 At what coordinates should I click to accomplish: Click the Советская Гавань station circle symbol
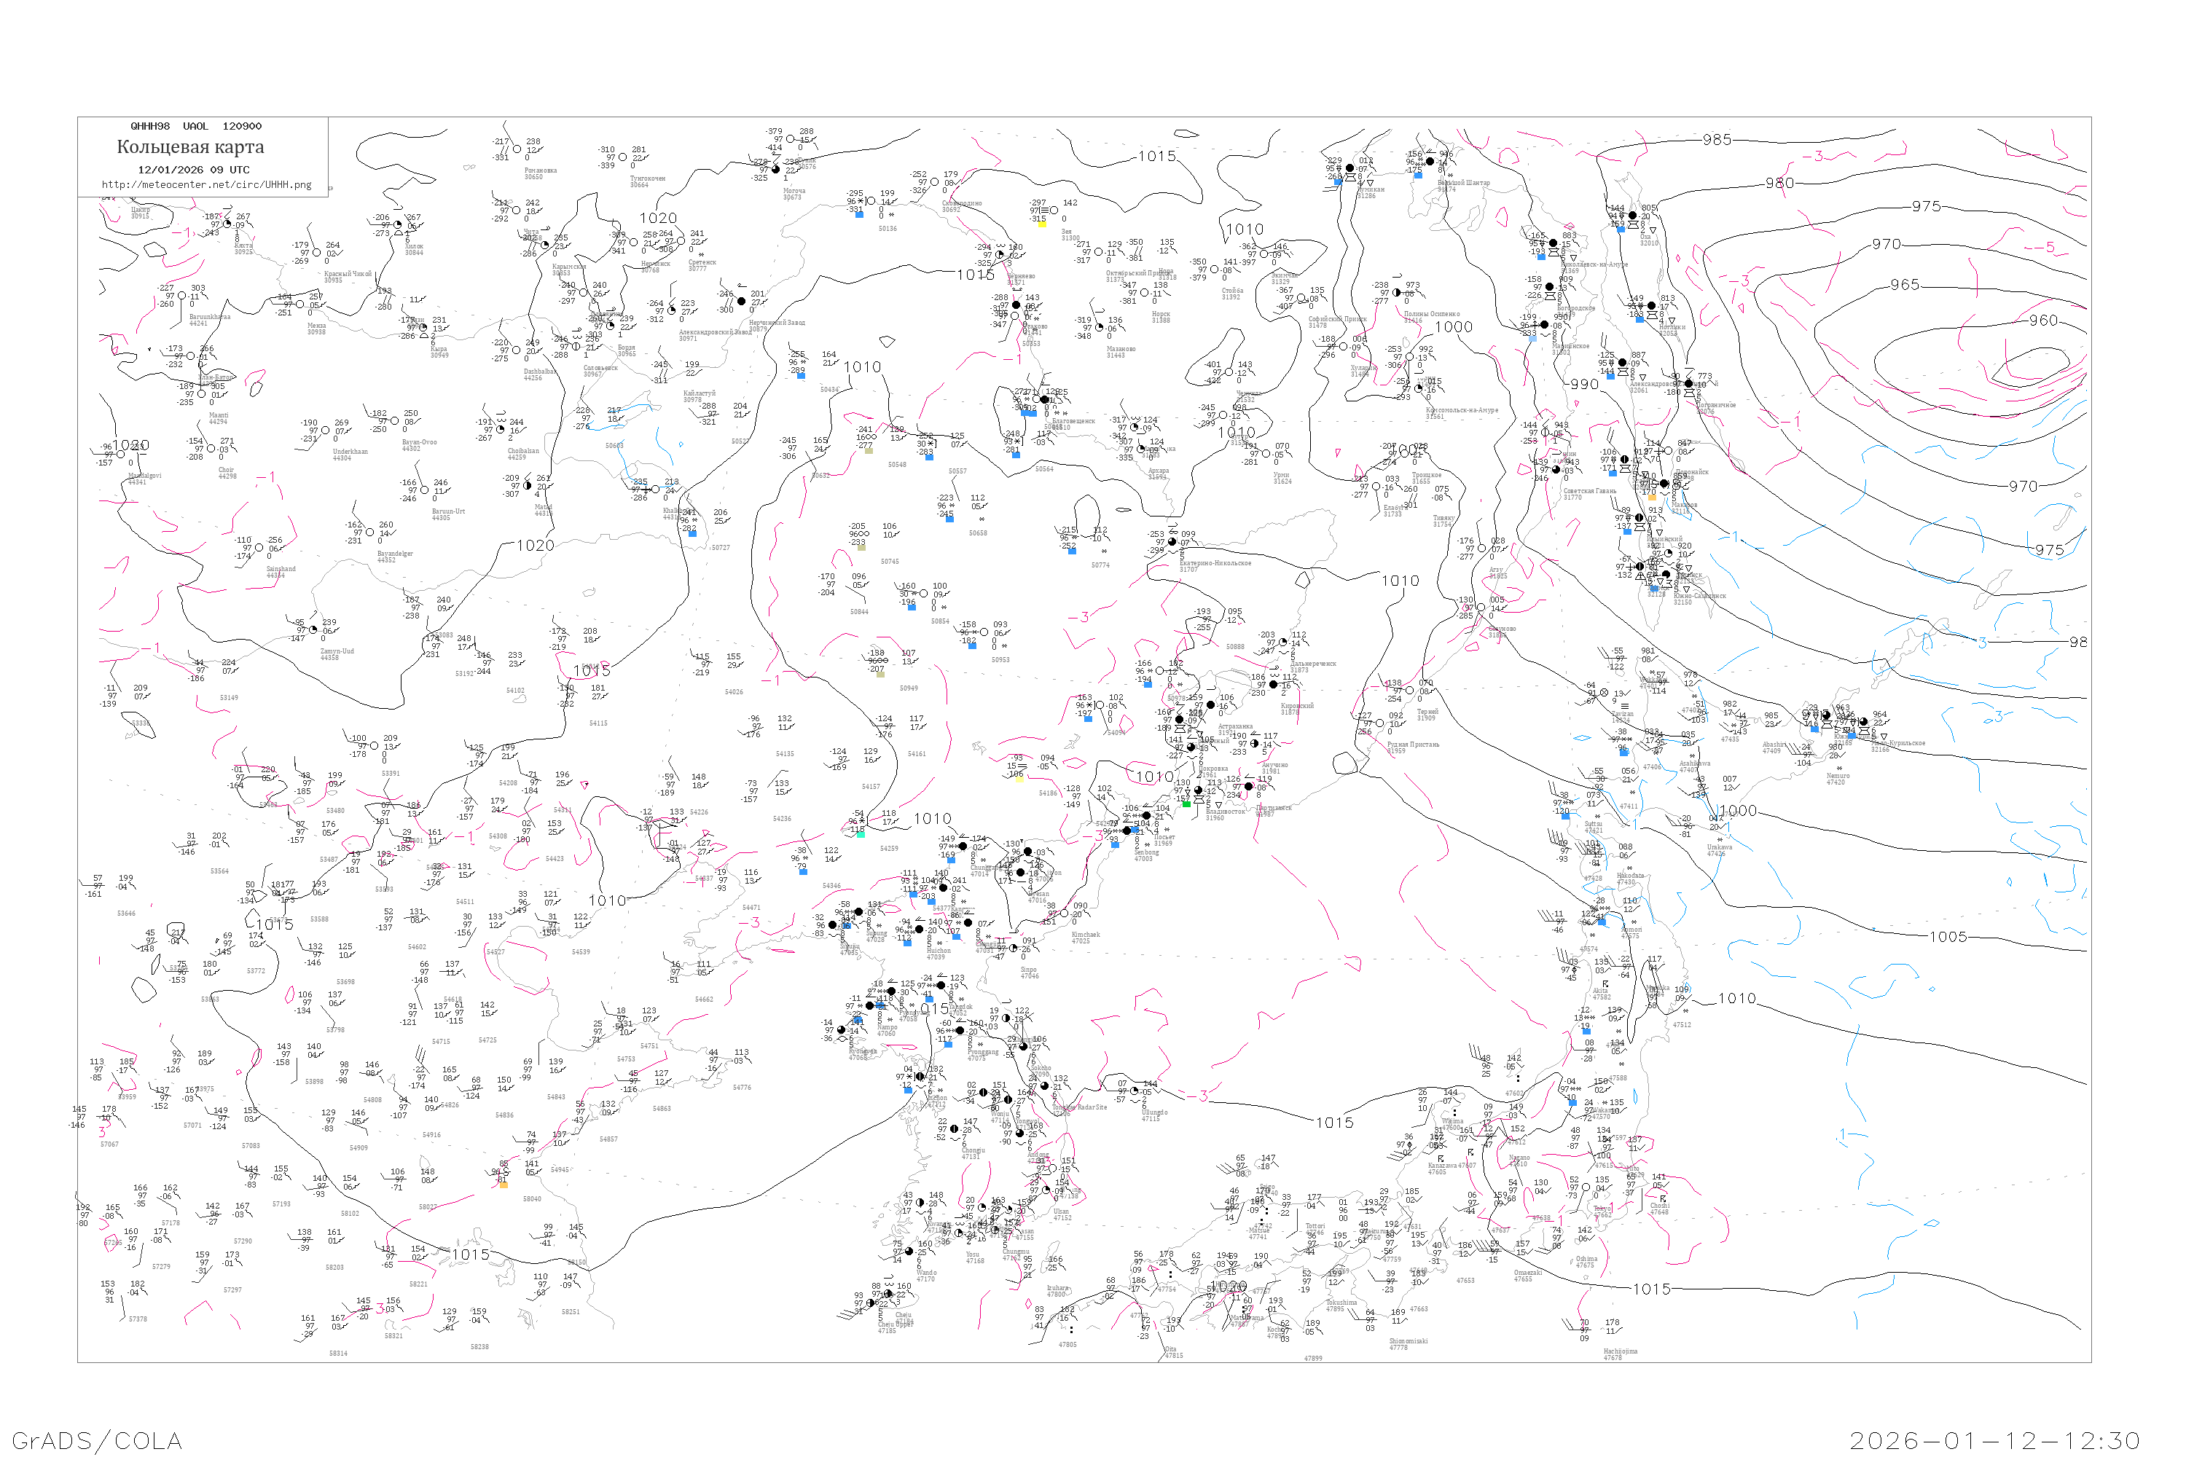point(1556,469)
